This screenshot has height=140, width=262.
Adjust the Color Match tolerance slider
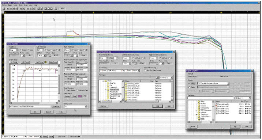point(75,99)
